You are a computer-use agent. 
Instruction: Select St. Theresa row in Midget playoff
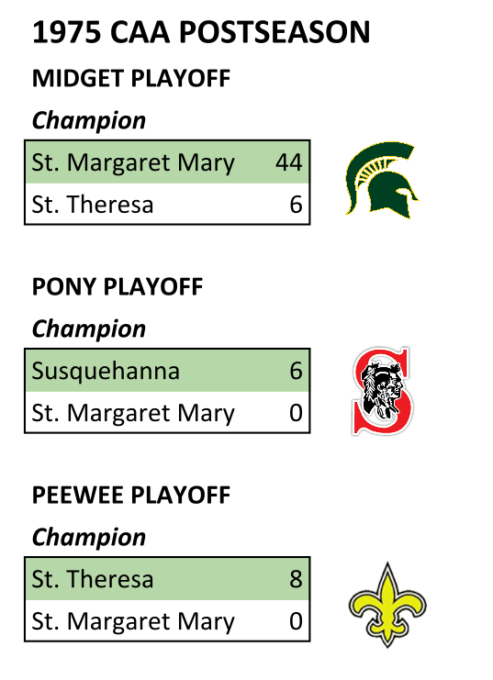[167, 204]
